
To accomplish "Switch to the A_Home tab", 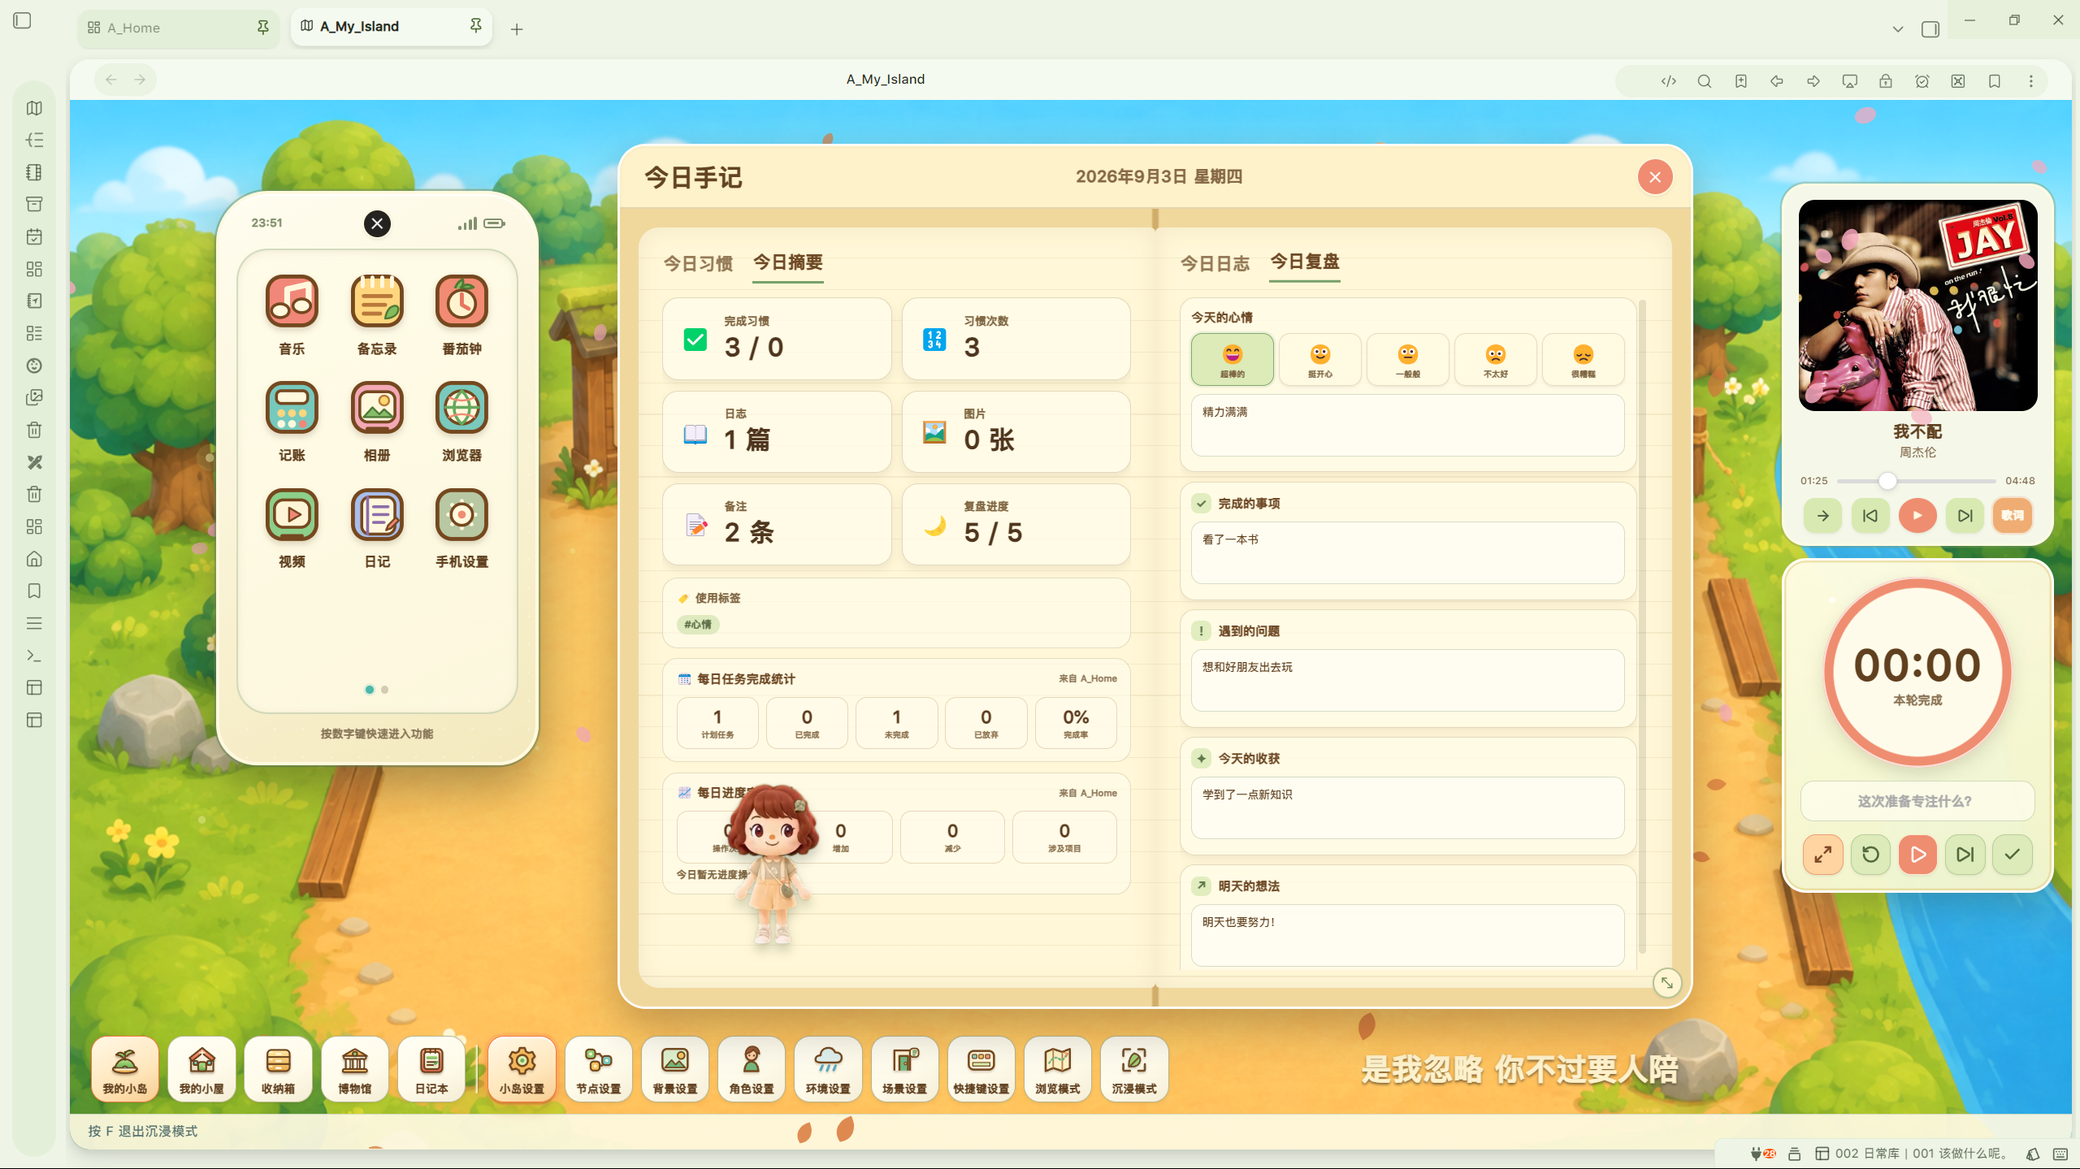I will tap(179, 28).
